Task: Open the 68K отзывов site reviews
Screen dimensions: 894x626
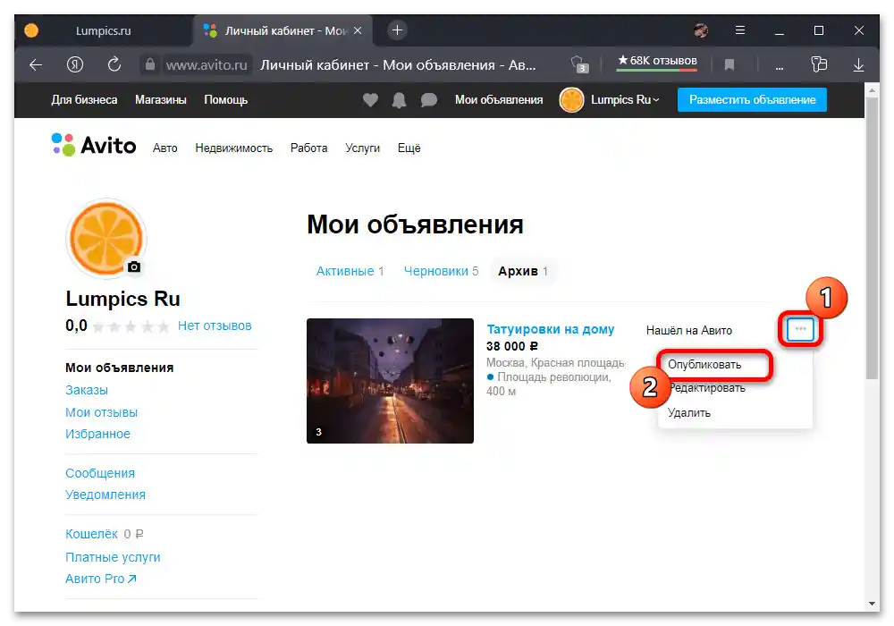Action: click(657, 61)
